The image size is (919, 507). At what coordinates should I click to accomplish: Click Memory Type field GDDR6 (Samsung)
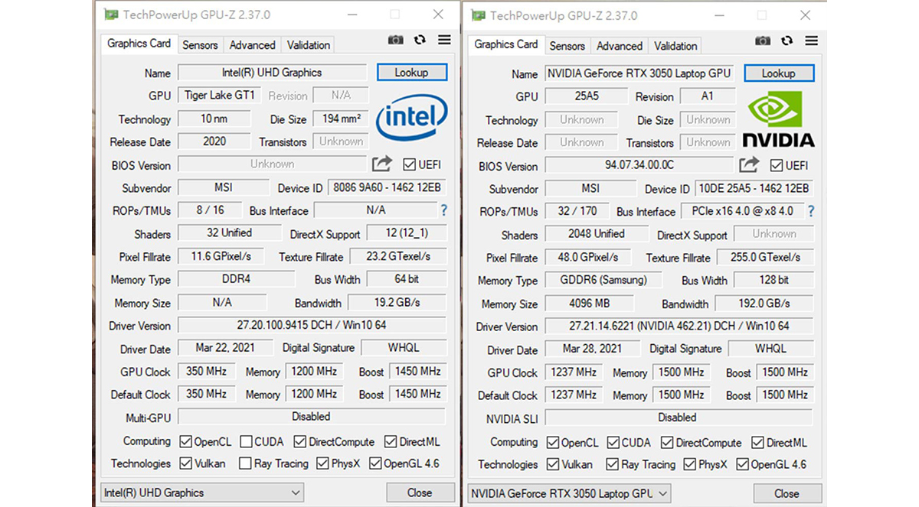602,280
